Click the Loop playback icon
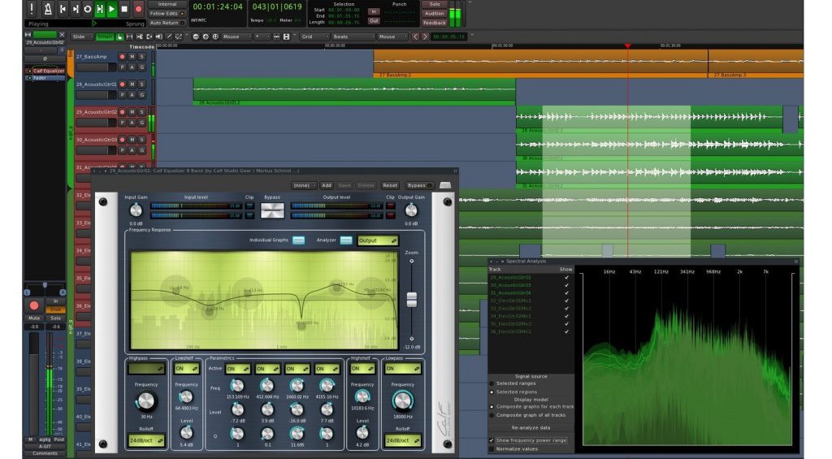Screen dimensions: 832x459 (88, 9)
